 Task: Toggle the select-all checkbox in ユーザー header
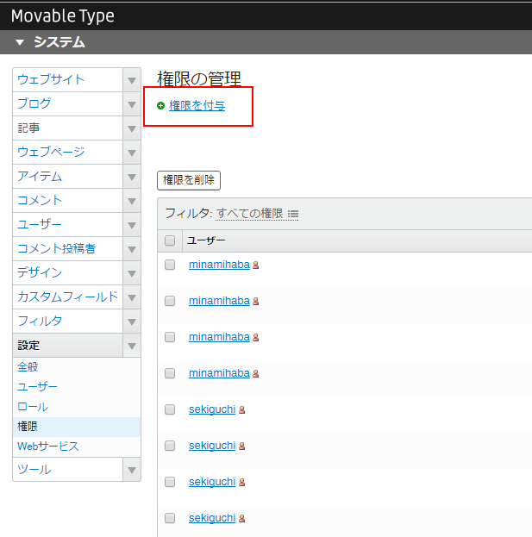point(170,240)
